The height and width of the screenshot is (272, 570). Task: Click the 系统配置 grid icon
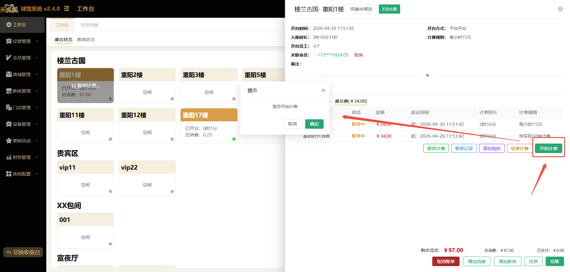[x=9, y=174]
